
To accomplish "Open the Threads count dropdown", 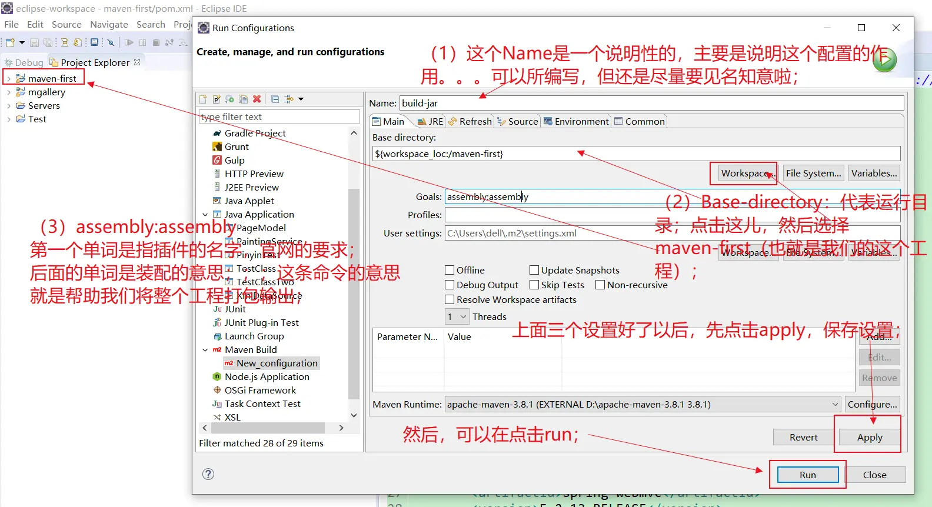I will [x=457, y=317].
